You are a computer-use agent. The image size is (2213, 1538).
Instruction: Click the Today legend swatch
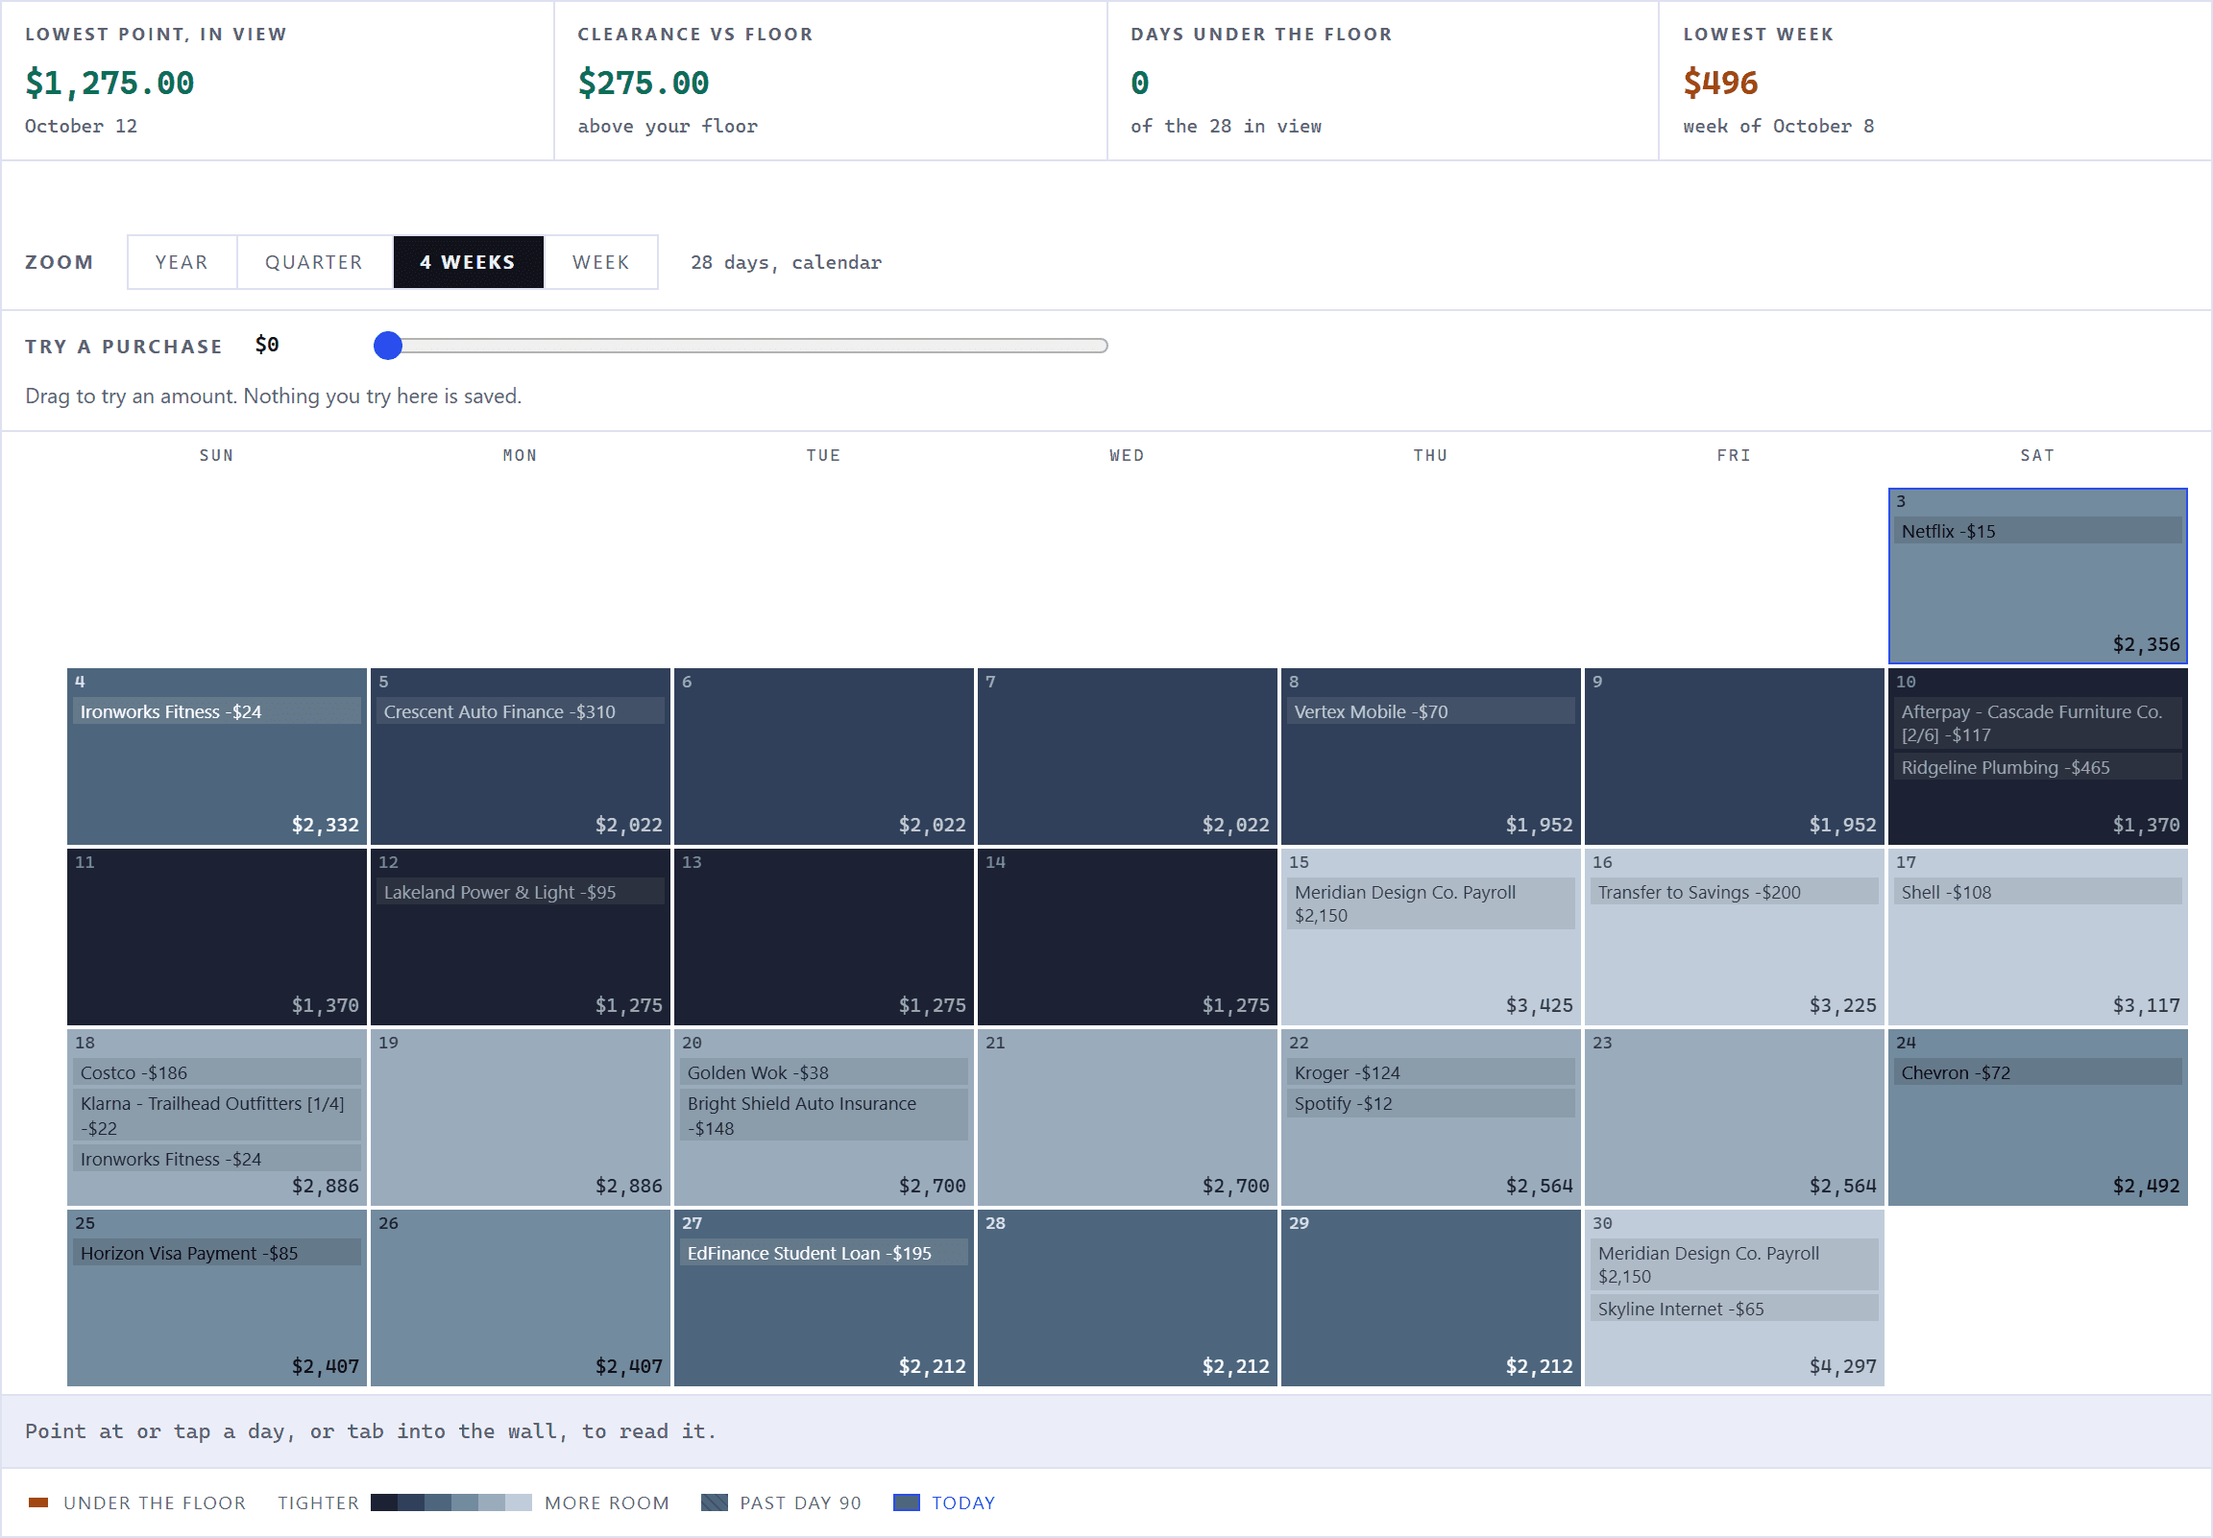(906, 1502)
